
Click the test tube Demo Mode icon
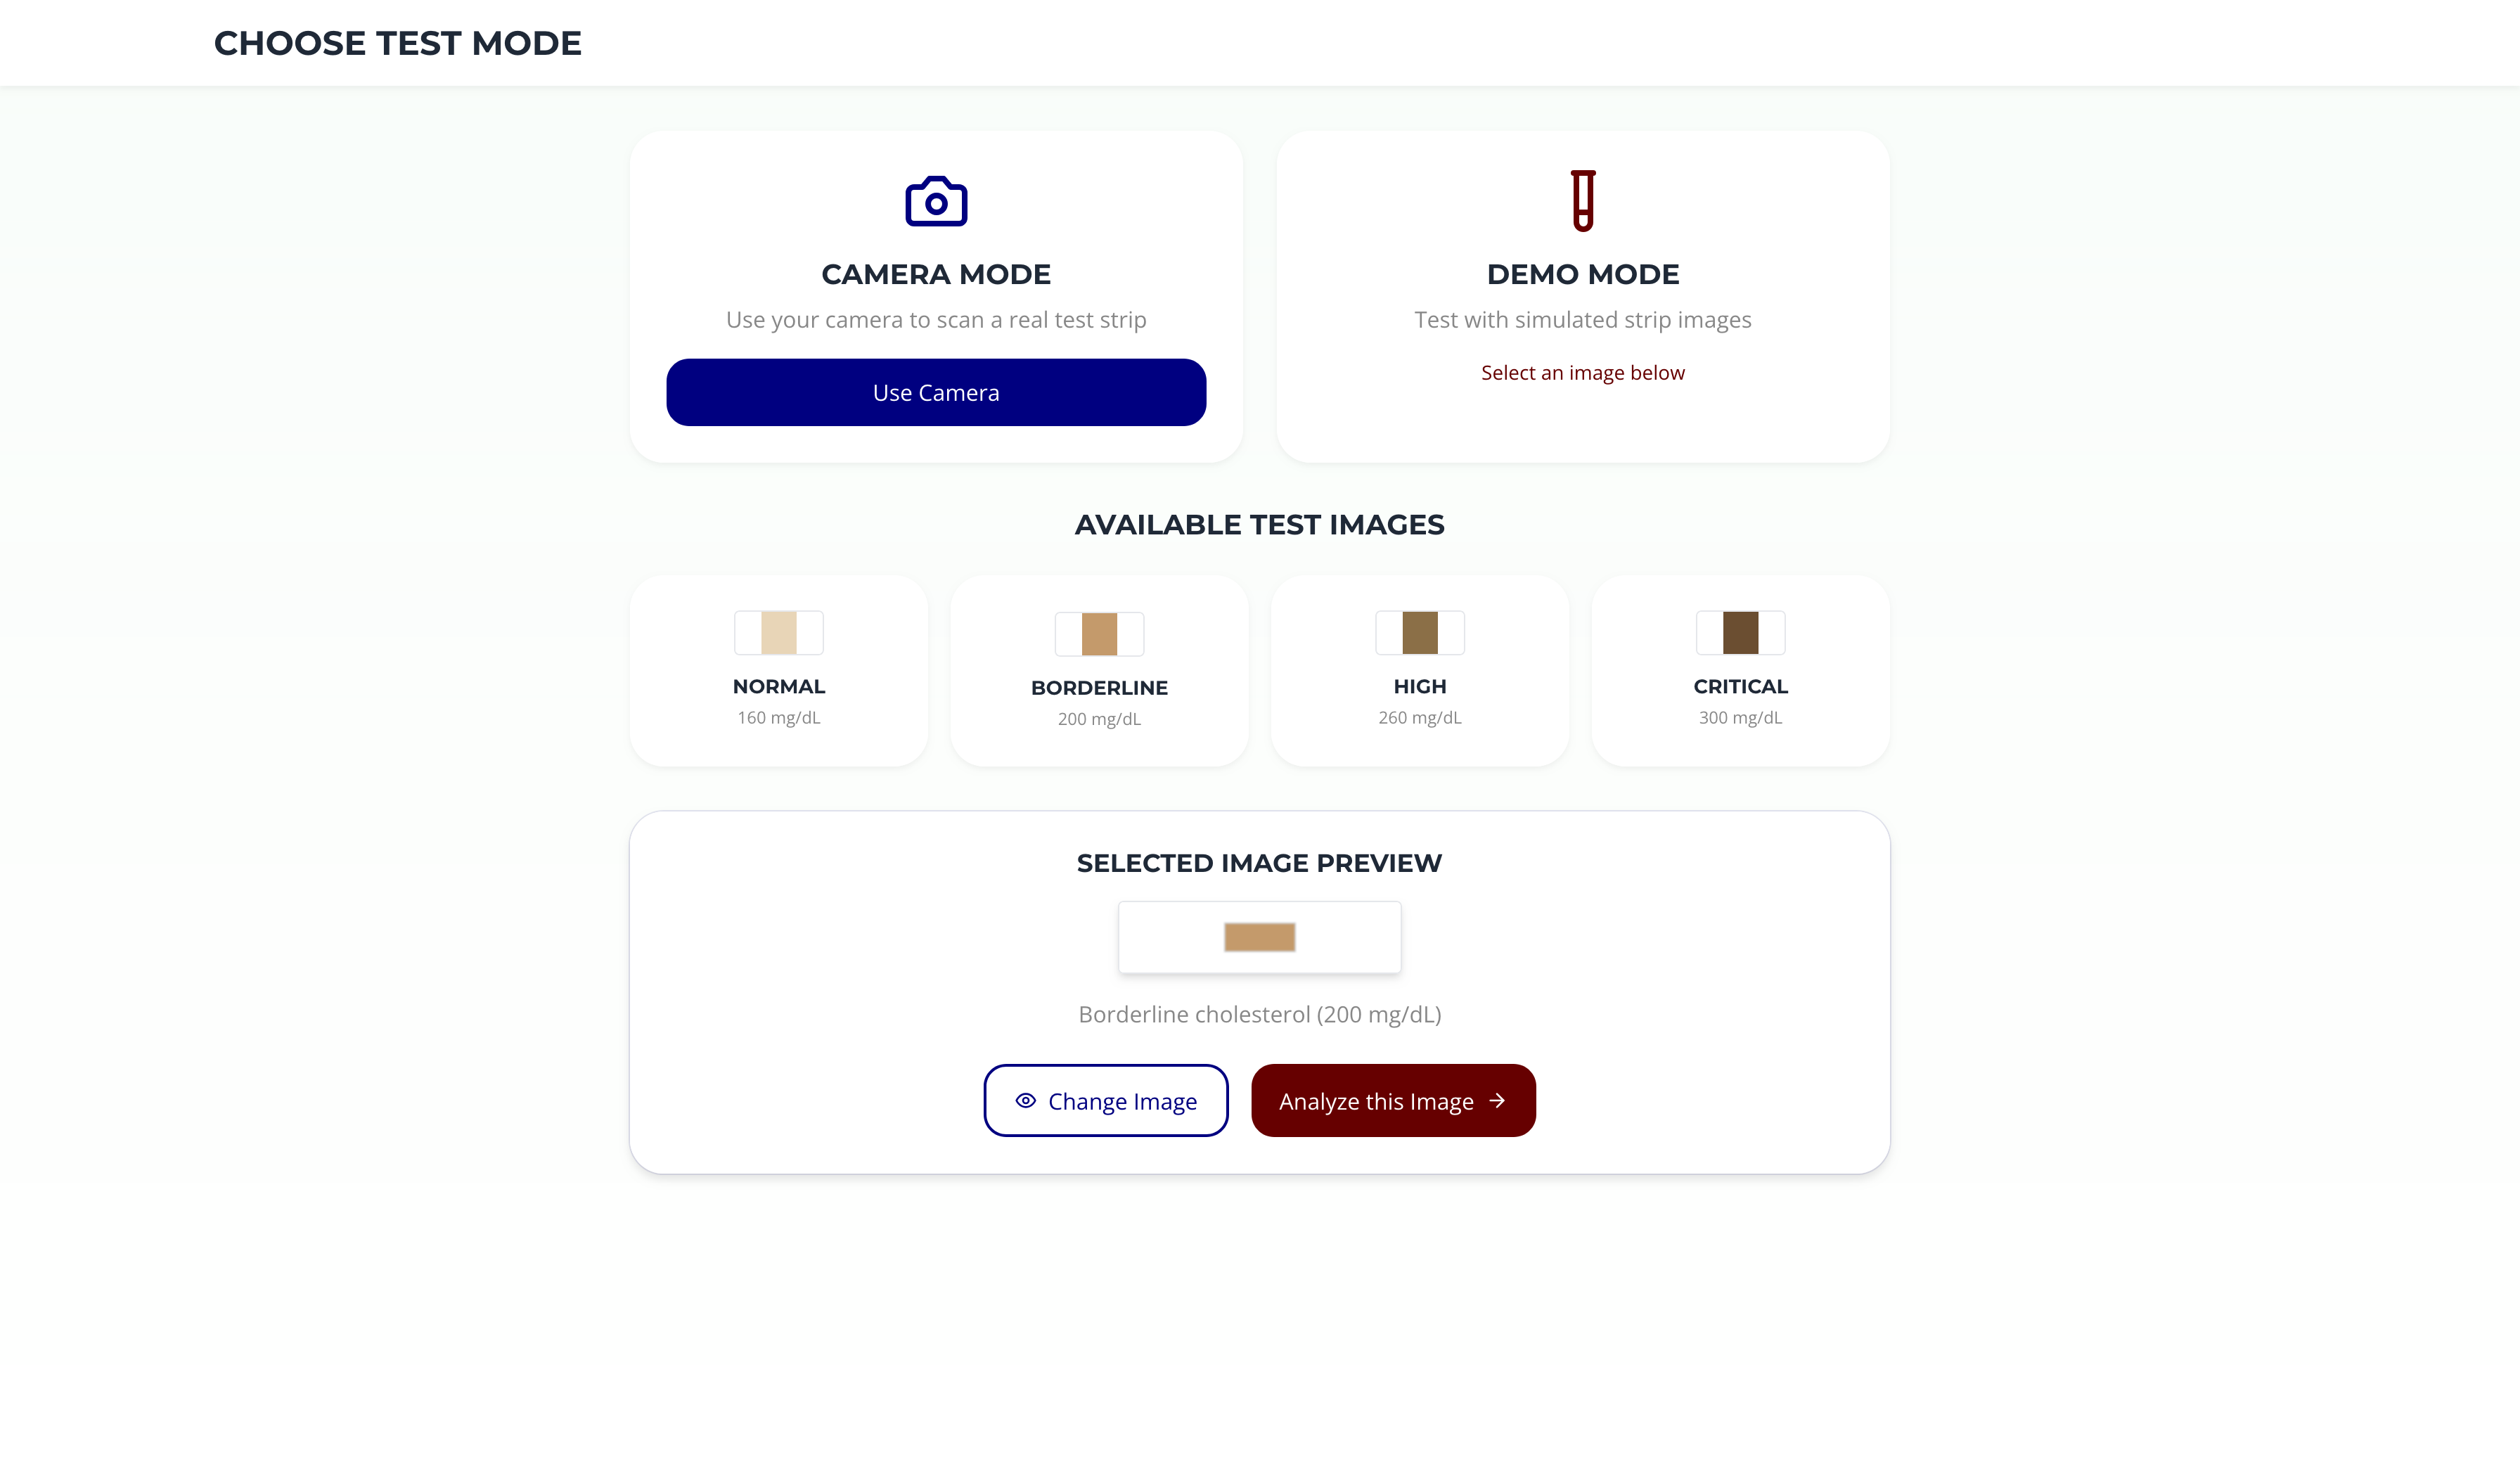[1582, 200]
